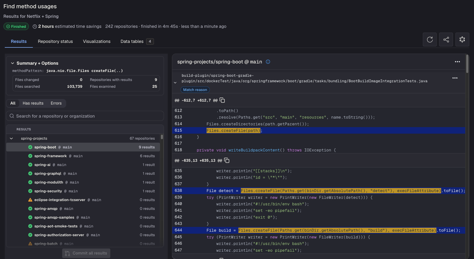Open the Visualizations tab
This screenshot has width=474, height=259.
tap(97, 41)
